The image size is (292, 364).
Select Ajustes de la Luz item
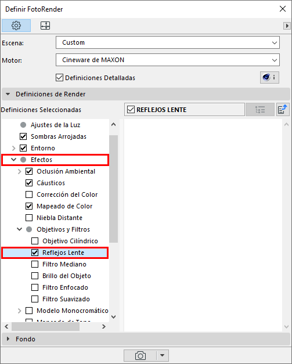point(56,125)
